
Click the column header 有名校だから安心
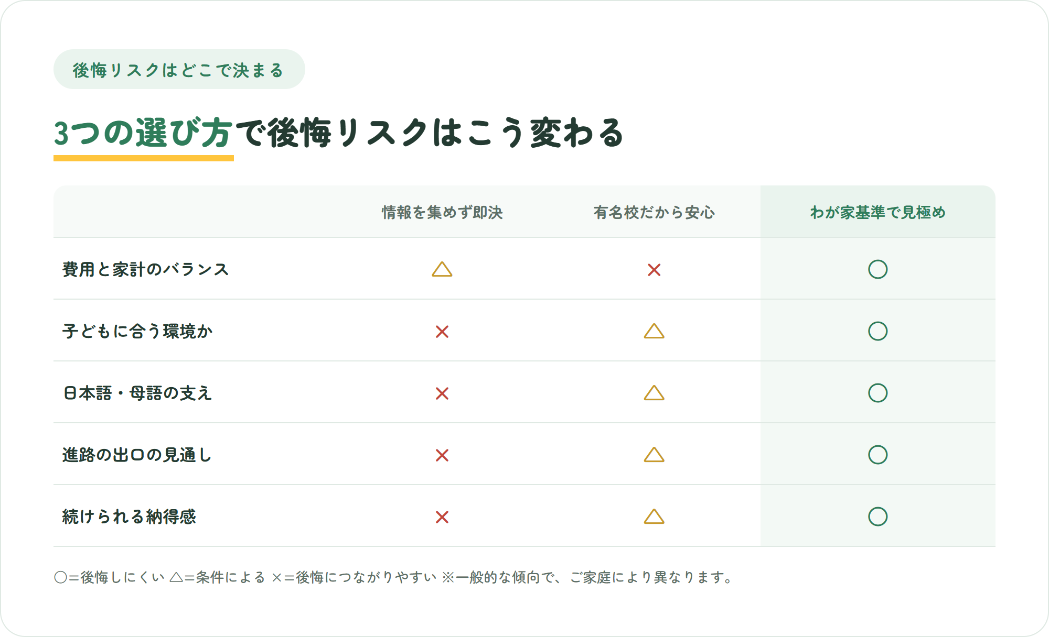tap(654, 212)
